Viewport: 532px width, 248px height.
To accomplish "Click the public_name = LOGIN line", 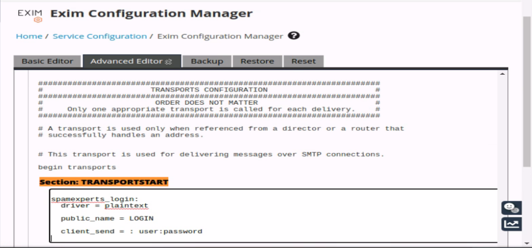I will 107,219.
